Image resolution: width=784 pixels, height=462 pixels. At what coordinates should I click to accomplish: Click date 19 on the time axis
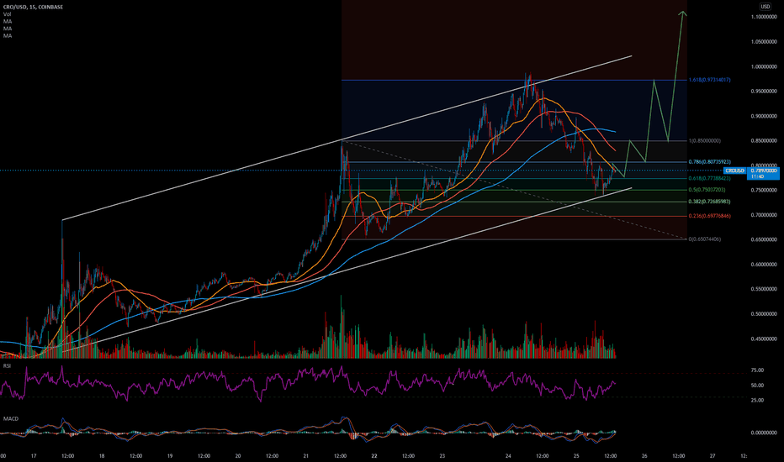[170, 455]
